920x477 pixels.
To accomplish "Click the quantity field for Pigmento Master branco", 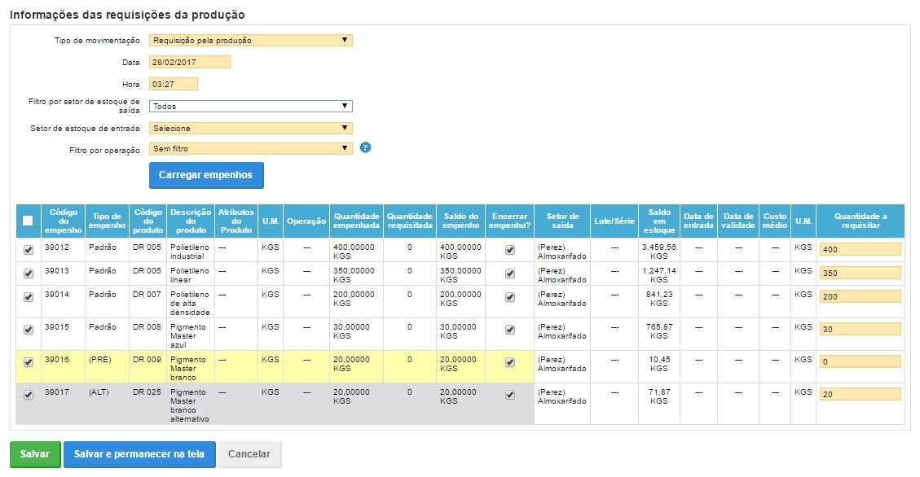I will [x=860, y=362].
